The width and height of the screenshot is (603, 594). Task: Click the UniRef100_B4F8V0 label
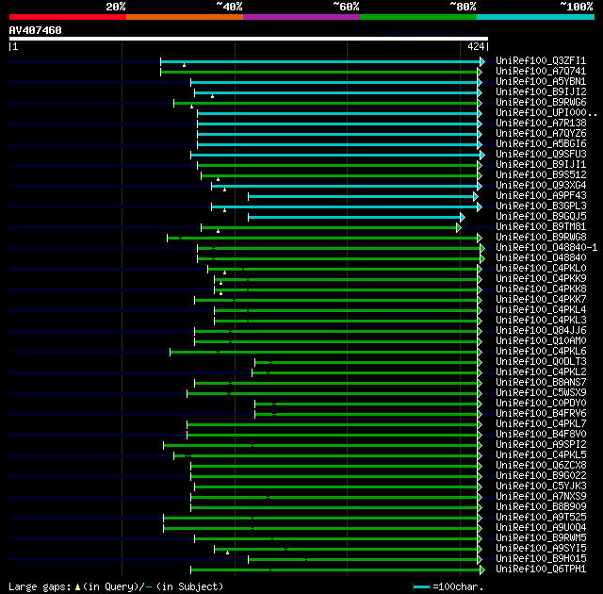(541, 435)
